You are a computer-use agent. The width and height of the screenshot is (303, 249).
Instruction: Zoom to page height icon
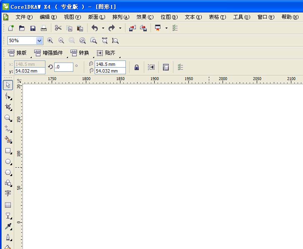pos(115,40)
